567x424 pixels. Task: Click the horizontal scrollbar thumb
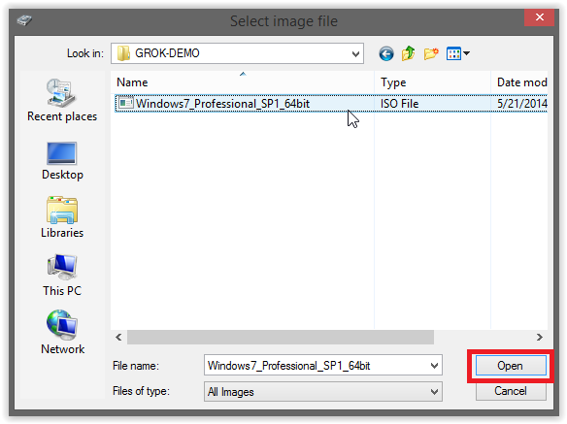pyautogui.click(x=281, y=337)
